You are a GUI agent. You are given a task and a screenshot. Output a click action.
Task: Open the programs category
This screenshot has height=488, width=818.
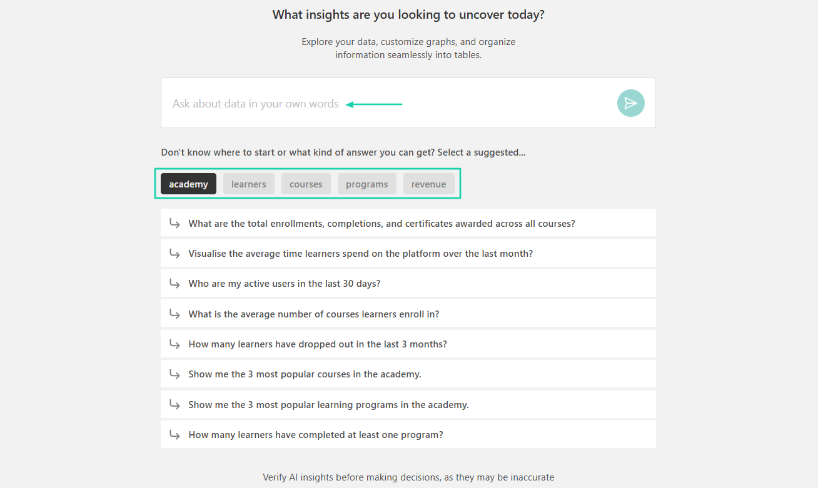coord(367,184)
